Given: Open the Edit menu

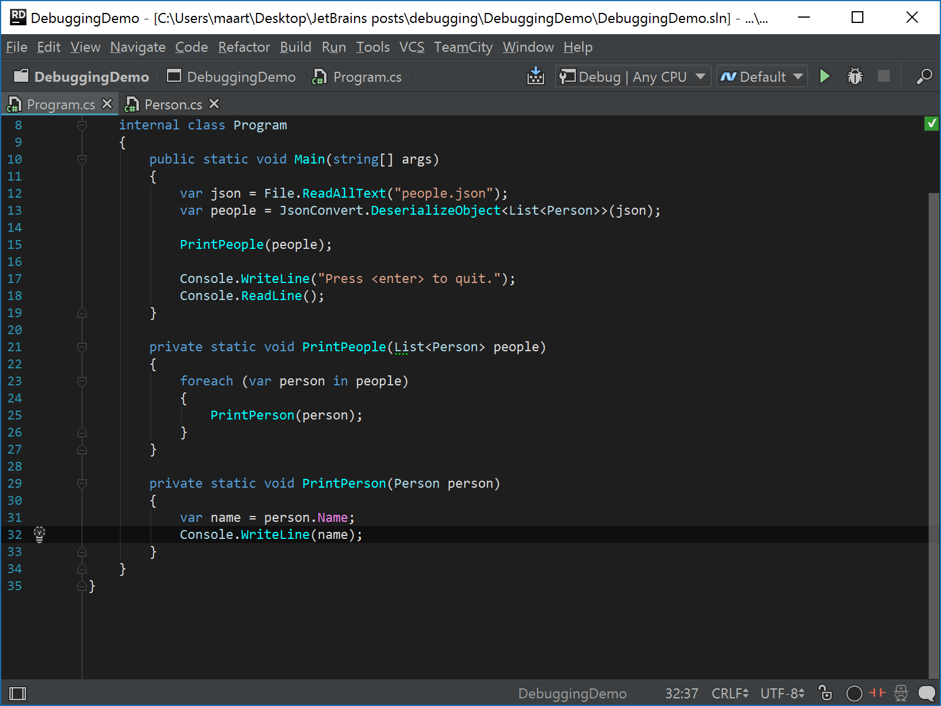Looking at the screenshot, I should [x=49, y=47].
